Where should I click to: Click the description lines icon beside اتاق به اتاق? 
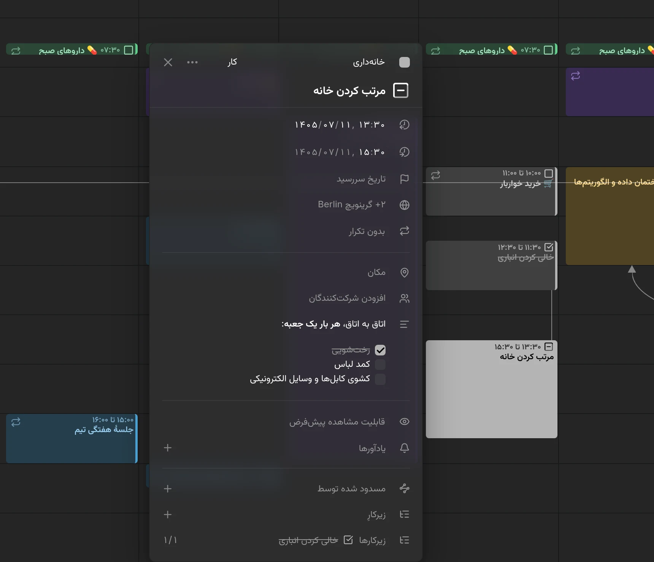tap(404, 324)
